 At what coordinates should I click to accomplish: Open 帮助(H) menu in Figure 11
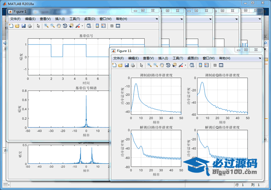click(224, 58)
